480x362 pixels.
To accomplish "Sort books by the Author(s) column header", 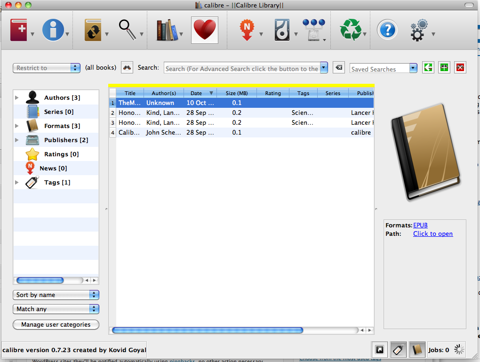I will 164,93.
